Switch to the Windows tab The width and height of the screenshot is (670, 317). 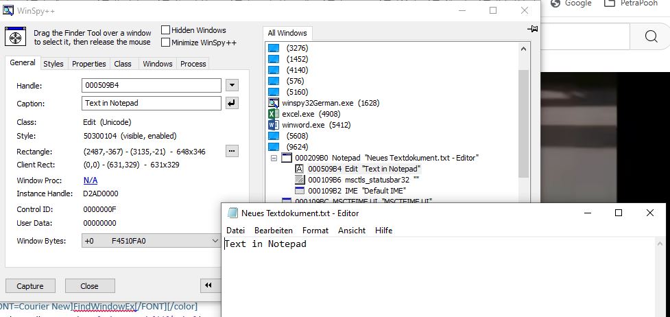158,64
